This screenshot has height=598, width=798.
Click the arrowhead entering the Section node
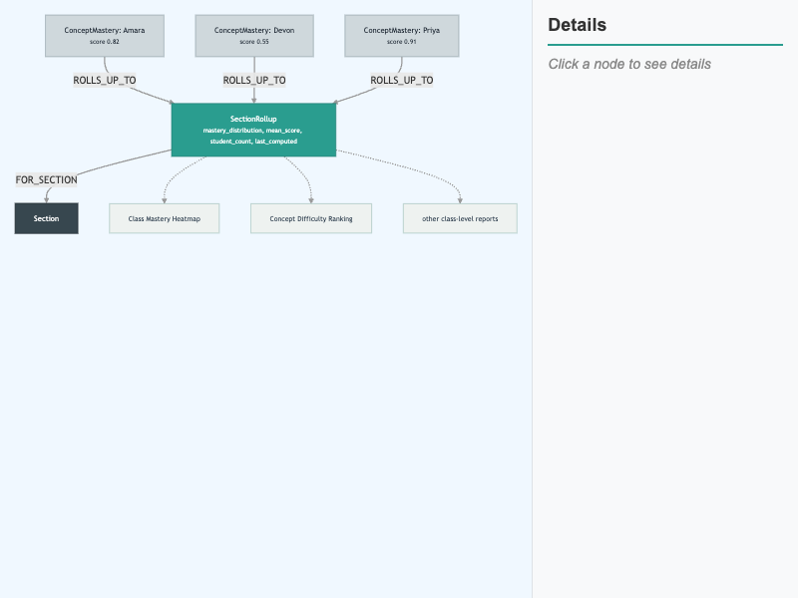coord(46,200)
